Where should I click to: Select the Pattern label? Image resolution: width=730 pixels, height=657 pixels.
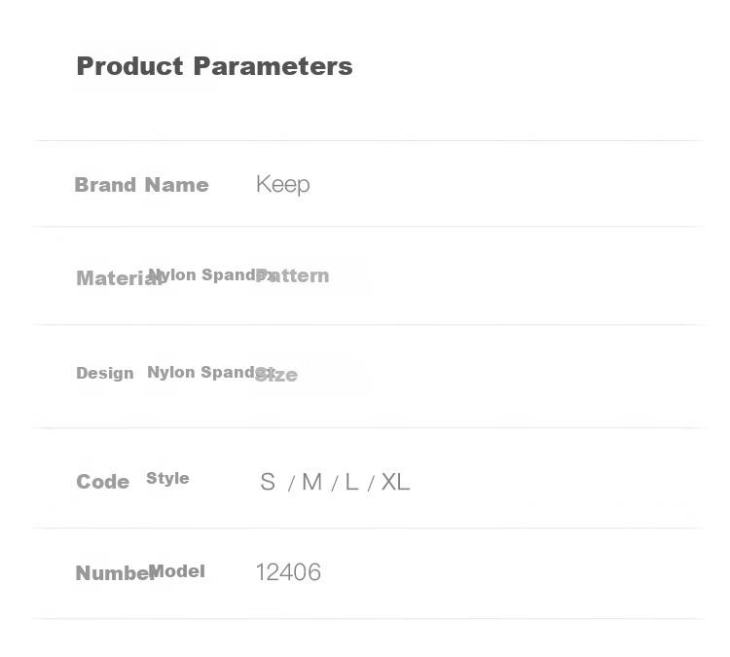tap(292, 275)
